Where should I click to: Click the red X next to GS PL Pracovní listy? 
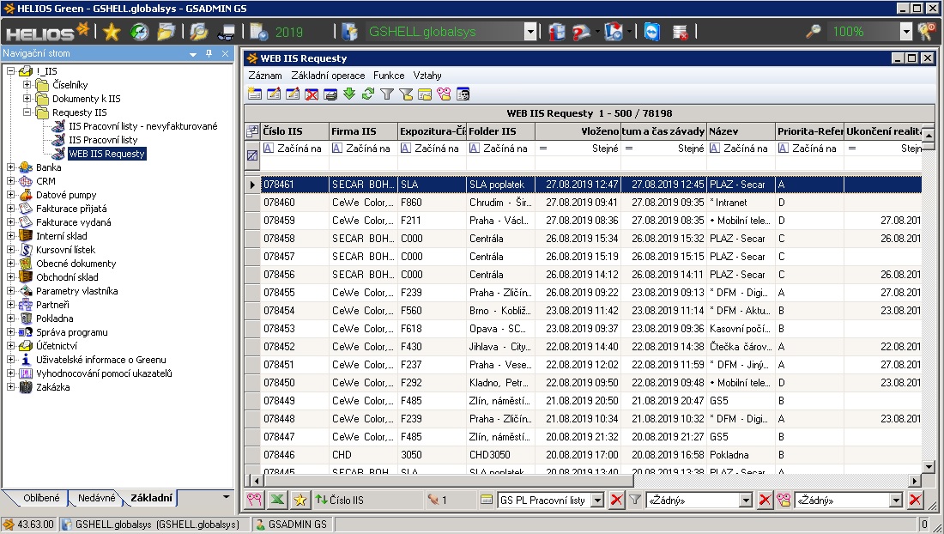616,500
